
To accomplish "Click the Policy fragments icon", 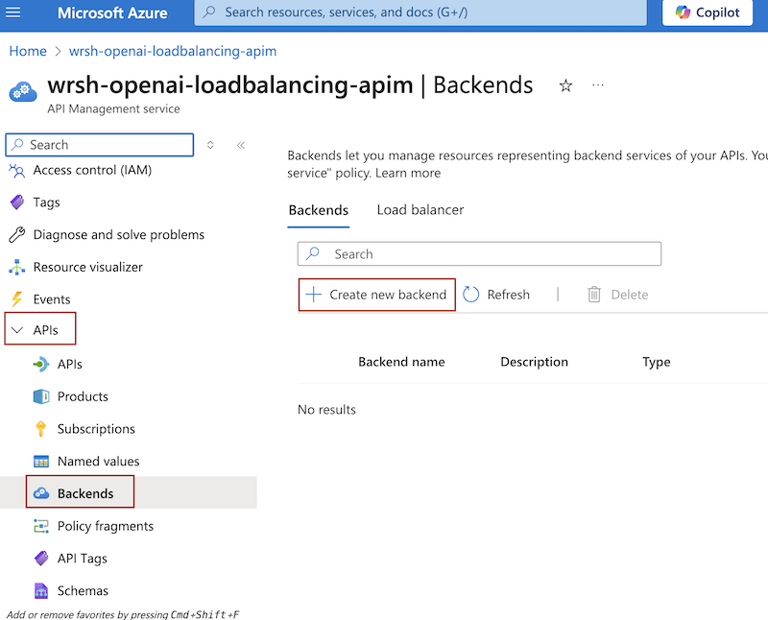I will point(41,526).
